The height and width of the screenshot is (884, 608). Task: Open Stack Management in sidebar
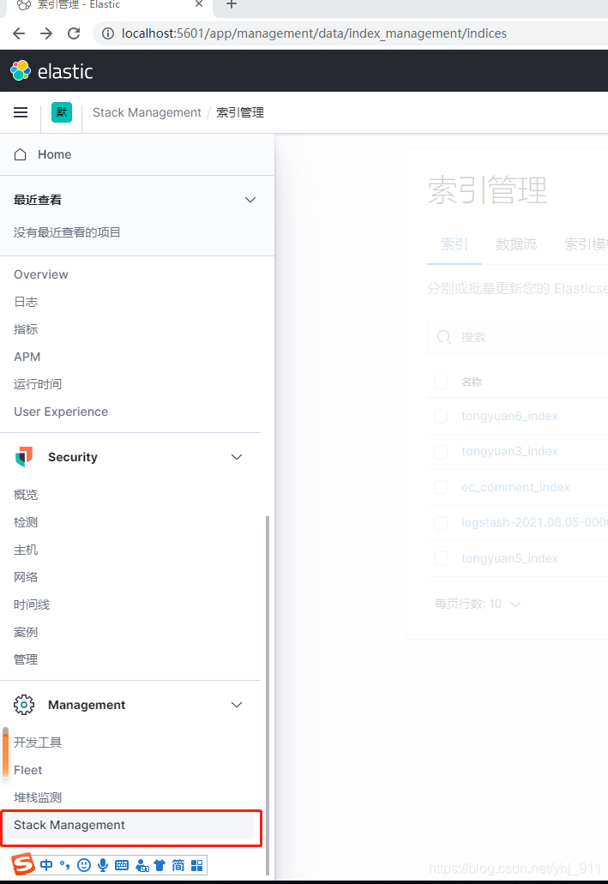tap(130, 826)
